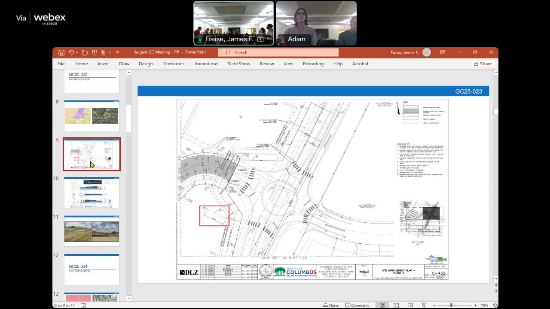Toggle the Notes pane
This screenshot has height=309, width=550.
(330, 305)
